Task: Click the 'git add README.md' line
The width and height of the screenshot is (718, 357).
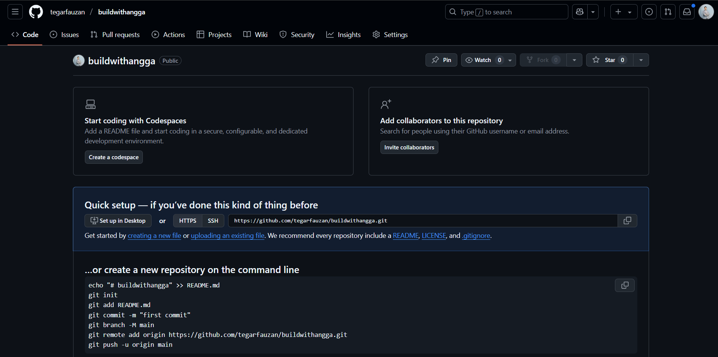Action: tap(119, 305)
